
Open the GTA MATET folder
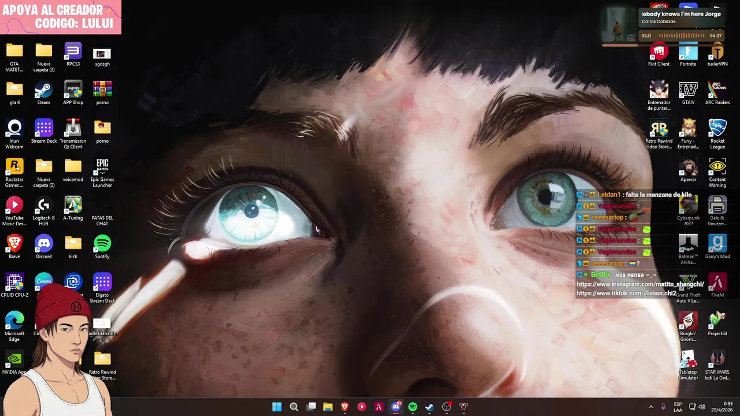click(14, 58)
